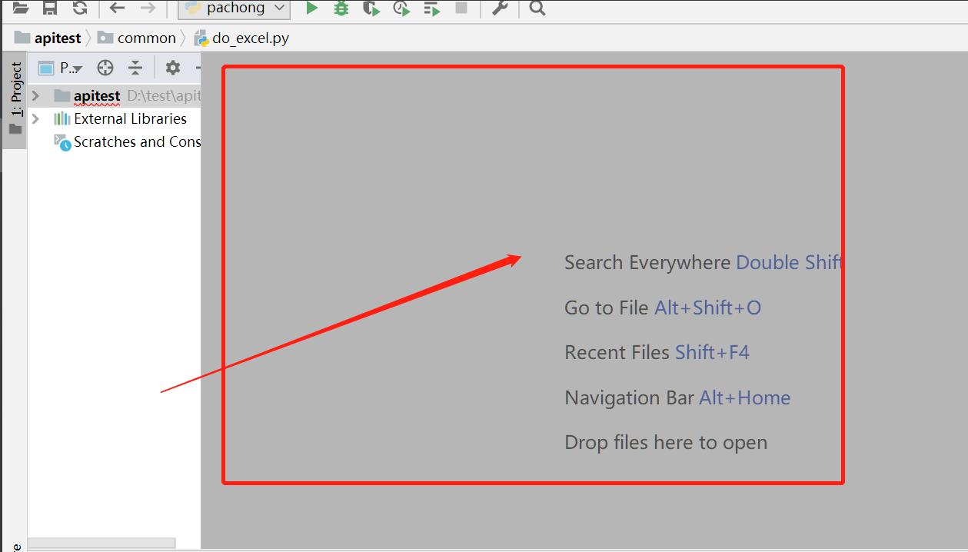
Task: Click the locate target crosshair icon
Action: (105, 68)
